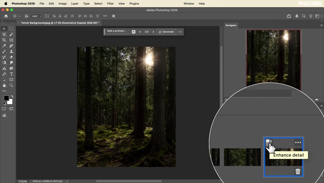Open the search magnifier in top-right bar
The width and height of the screenshot is (324, 183).
(304, 16)
